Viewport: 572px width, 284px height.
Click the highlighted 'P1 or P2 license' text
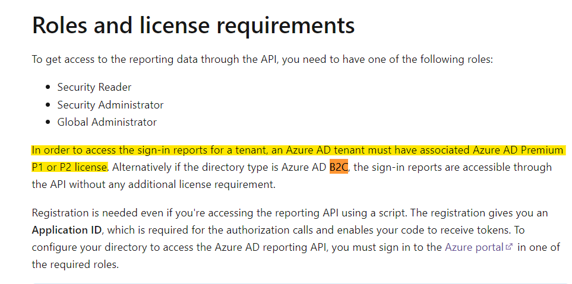[69, 167]
